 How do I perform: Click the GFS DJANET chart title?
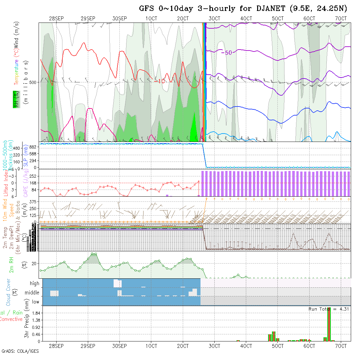tap(243, 9)
